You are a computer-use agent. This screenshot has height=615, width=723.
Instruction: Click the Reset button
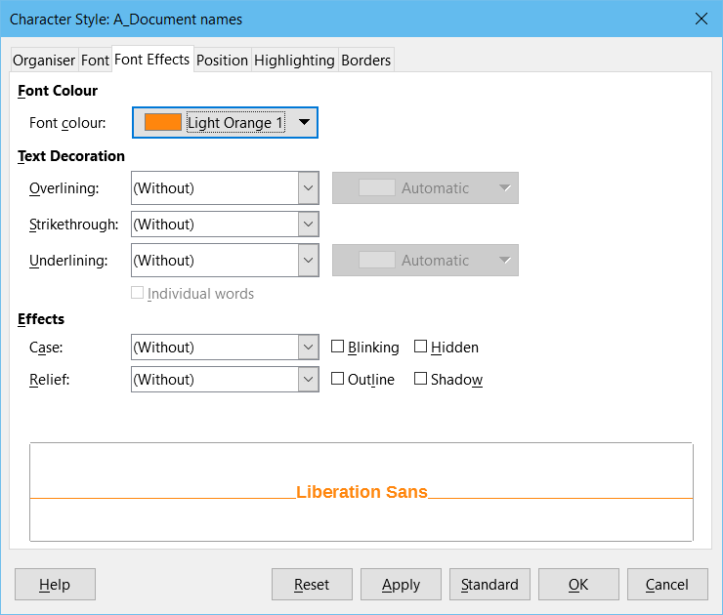pos(312,585)
